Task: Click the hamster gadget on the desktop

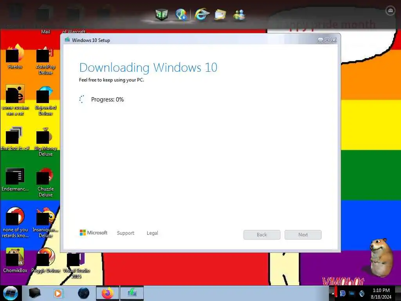Action: 381,257
